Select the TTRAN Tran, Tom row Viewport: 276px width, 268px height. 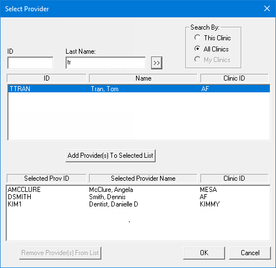[139, 89]
